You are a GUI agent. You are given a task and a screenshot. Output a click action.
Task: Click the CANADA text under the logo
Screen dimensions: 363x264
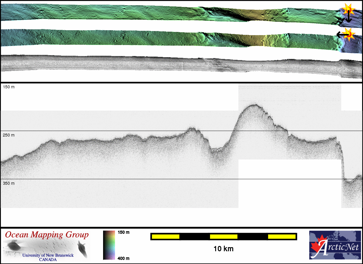48,260
